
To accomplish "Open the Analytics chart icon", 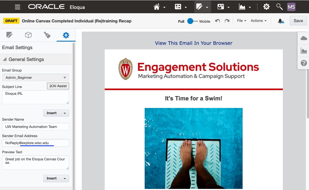I will (242, 7).
